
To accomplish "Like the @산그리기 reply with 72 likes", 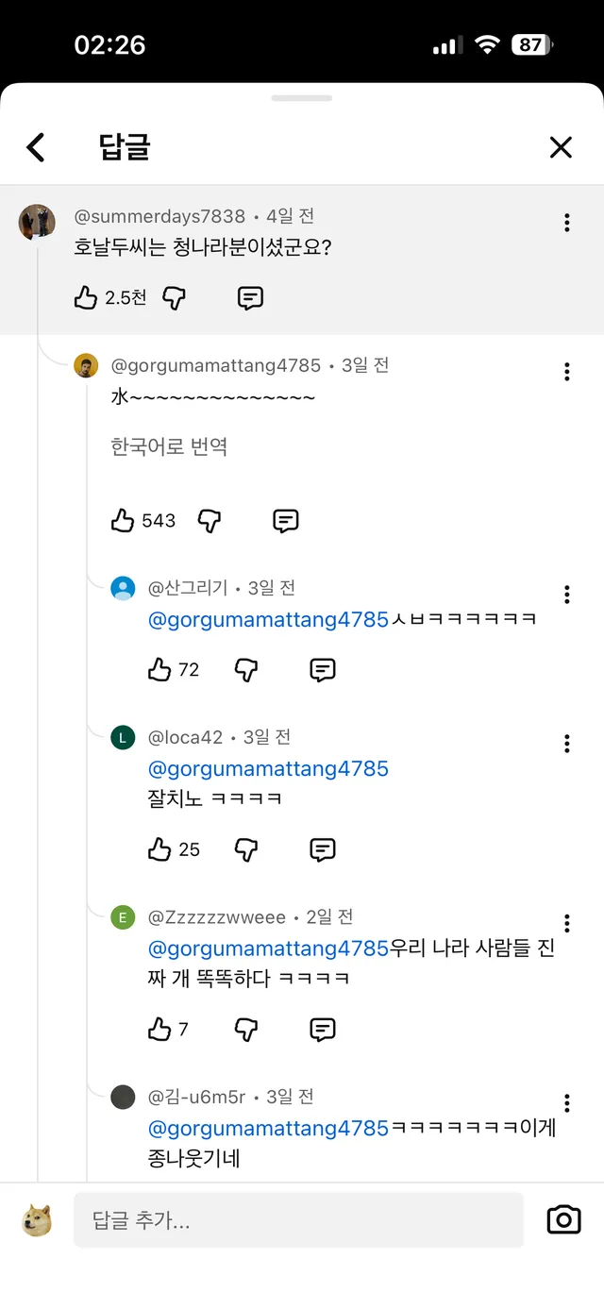I will coord(159,670).
